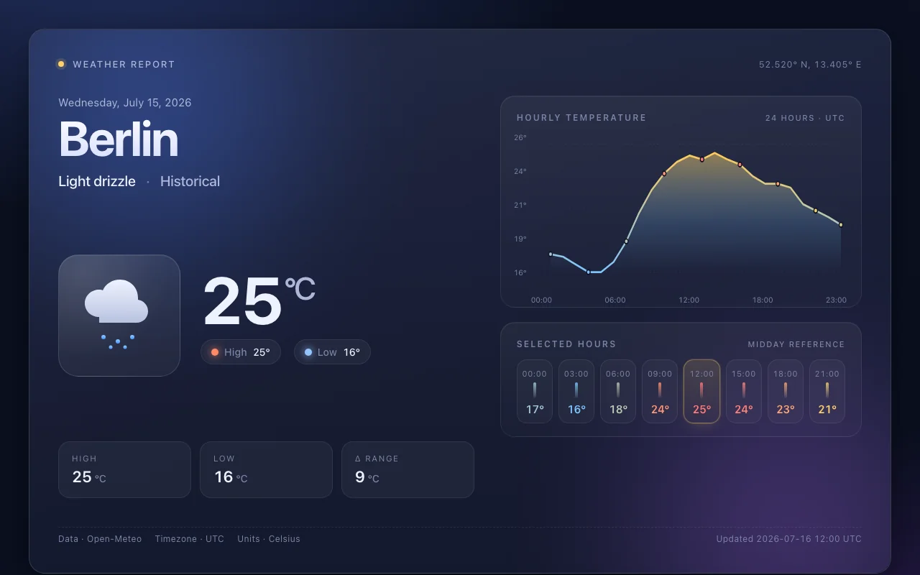
Task: Click the Units Celsius footer text
Action: (269, 539)
